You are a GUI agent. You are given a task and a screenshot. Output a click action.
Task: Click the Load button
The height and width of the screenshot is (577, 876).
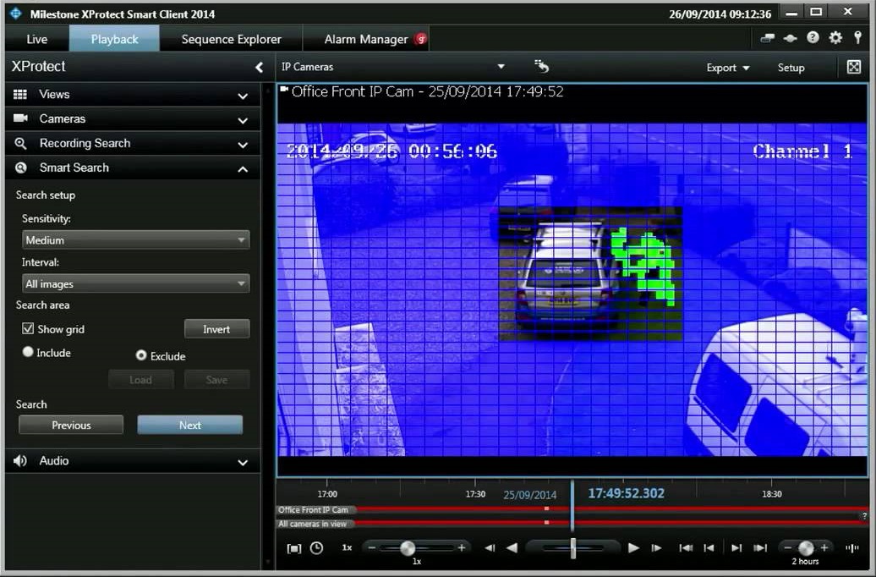(x=140, y=380)
